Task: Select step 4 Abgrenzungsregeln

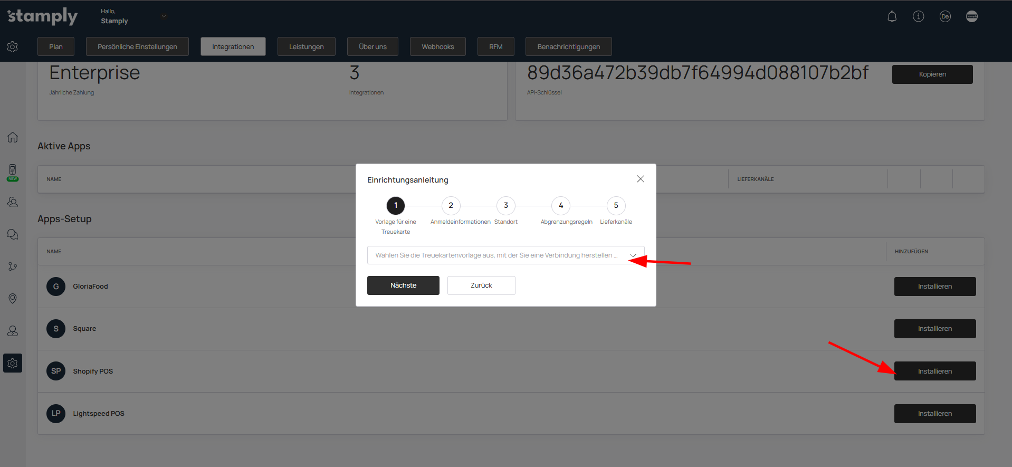Action: click(x=560, y=206)
